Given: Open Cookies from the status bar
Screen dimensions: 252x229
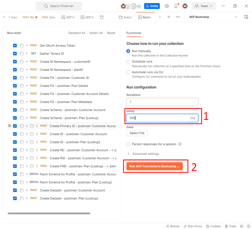Looking at the screenshot, I should click(213, 226).
